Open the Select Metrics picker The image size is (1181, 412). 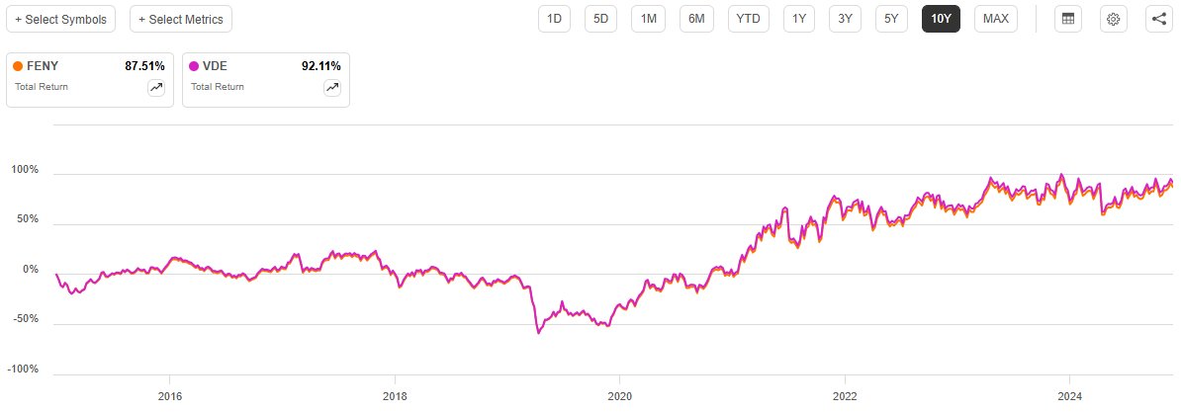tap(180, 19)
